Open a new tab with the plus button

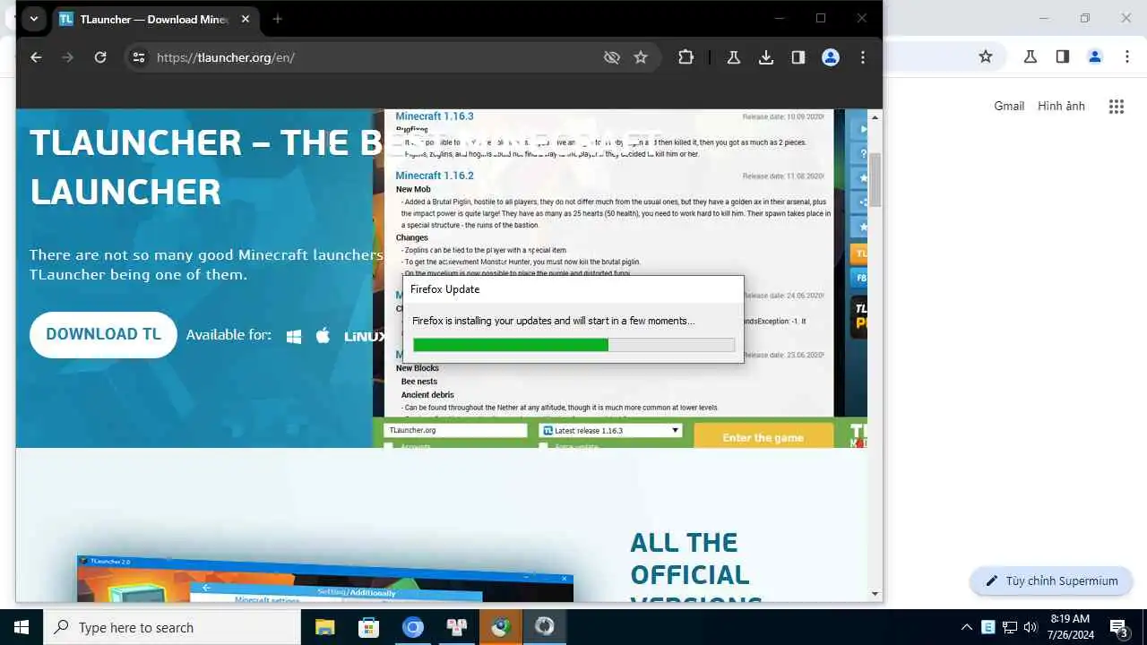pos(278,19)
